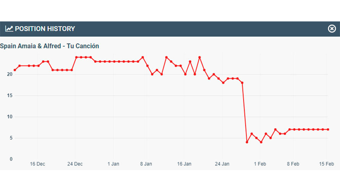Screen dimensions: 340x191
Task: Select the data point at bottom of steep drop
Action: [x=247, y=142]
